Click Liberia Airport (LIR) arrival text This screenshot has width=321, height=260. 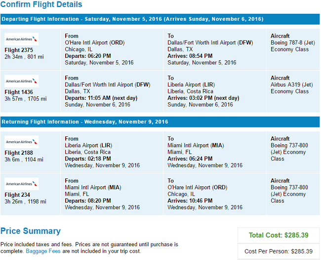pos(191,85)
